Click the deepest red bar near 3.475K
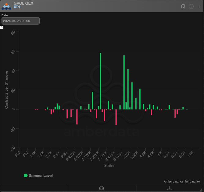This screenshot has width=204, height=192. (x=116, y=117)
